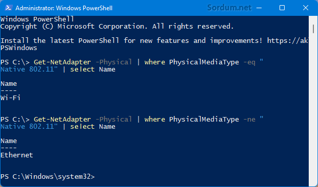Maximize the PowerShell window
The height and width of the screenshot is (187, 318).
(x=282, y=8)
